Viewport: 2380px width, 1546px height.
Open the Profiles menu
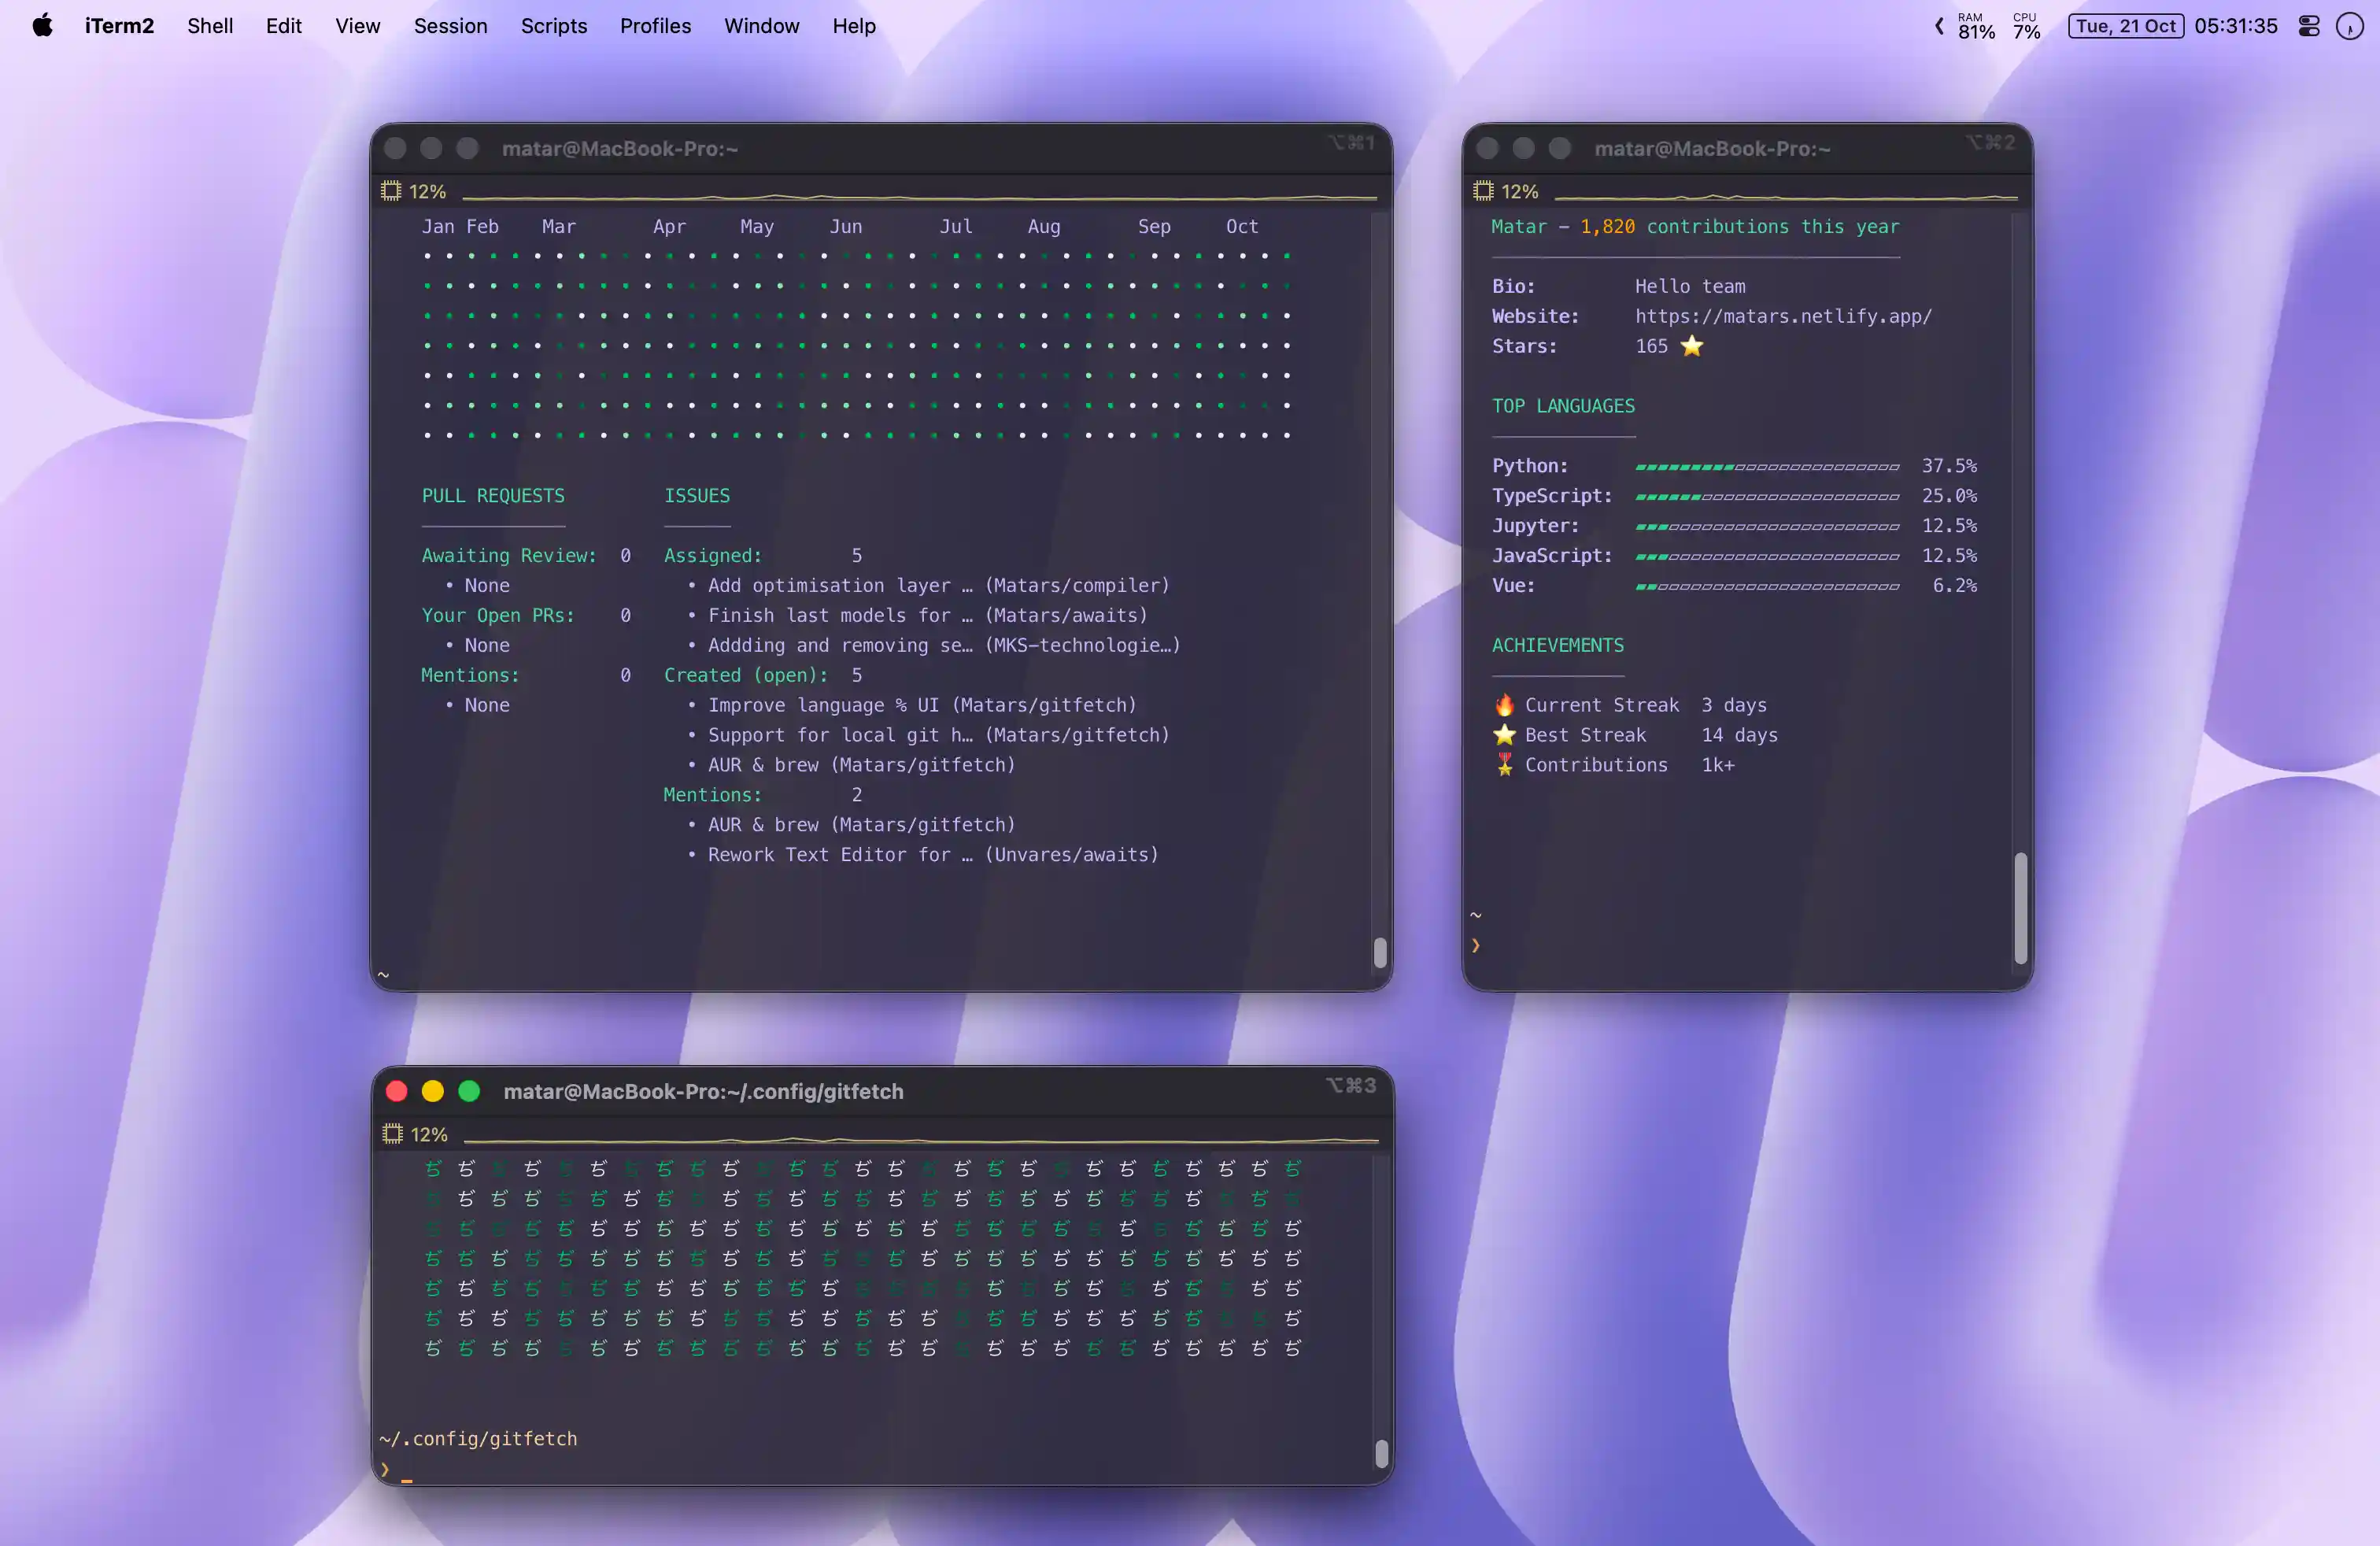[655, 26]
